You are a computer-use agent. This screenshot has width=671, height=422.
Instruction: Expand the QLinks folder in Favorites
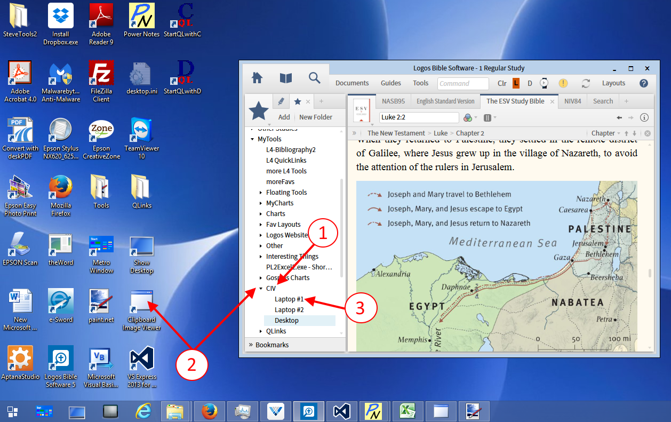pos(261,331)
